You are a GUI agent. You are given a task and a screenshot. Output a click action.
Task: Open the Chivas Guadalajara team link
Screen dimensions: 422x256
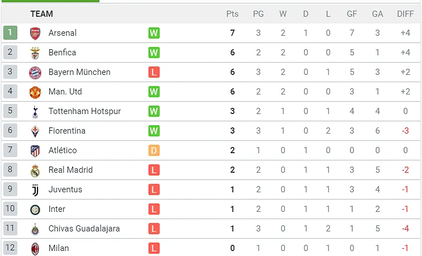click(x=84, y=229)
